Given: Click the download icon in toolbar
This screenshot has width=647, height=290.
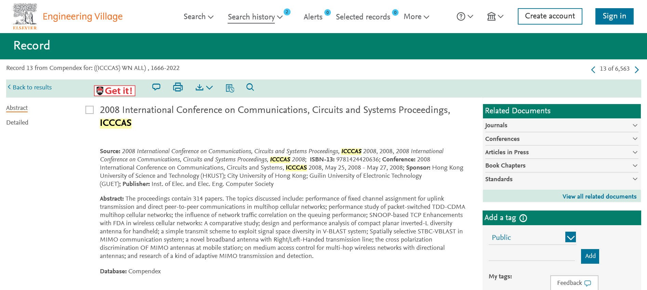Looking at the screenshot, I should point(199,88).
